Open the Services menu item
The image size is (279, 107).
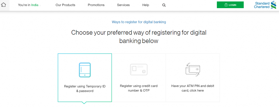pyautogui.click(x=123, y=5)
